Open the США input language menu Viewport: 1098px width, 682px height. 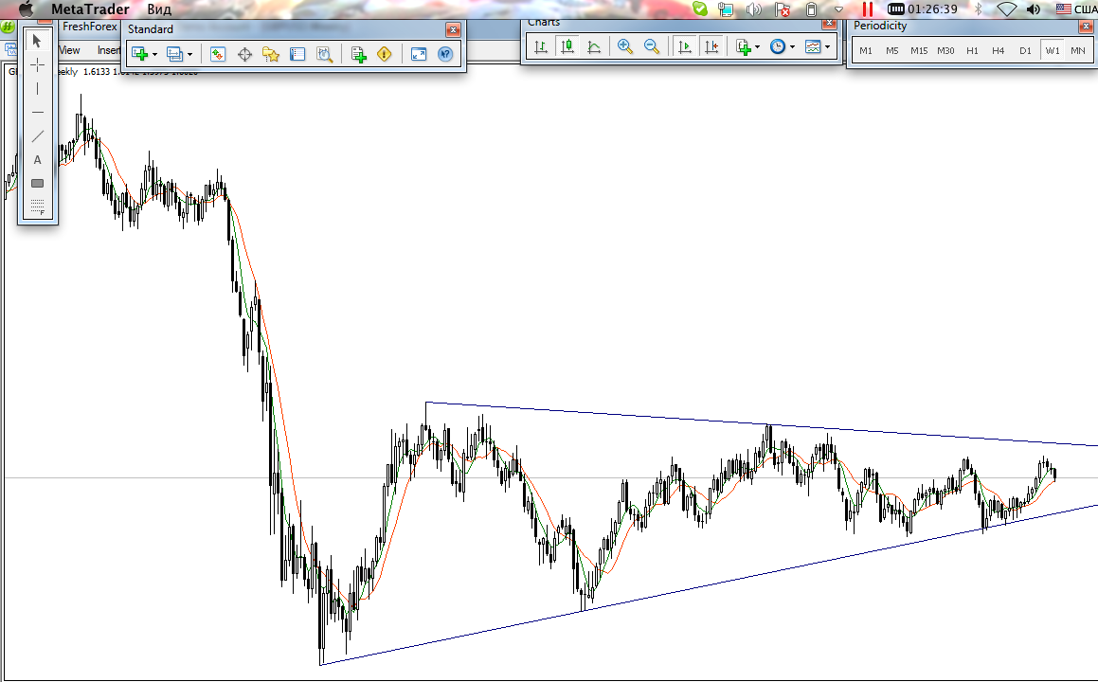1076,9
